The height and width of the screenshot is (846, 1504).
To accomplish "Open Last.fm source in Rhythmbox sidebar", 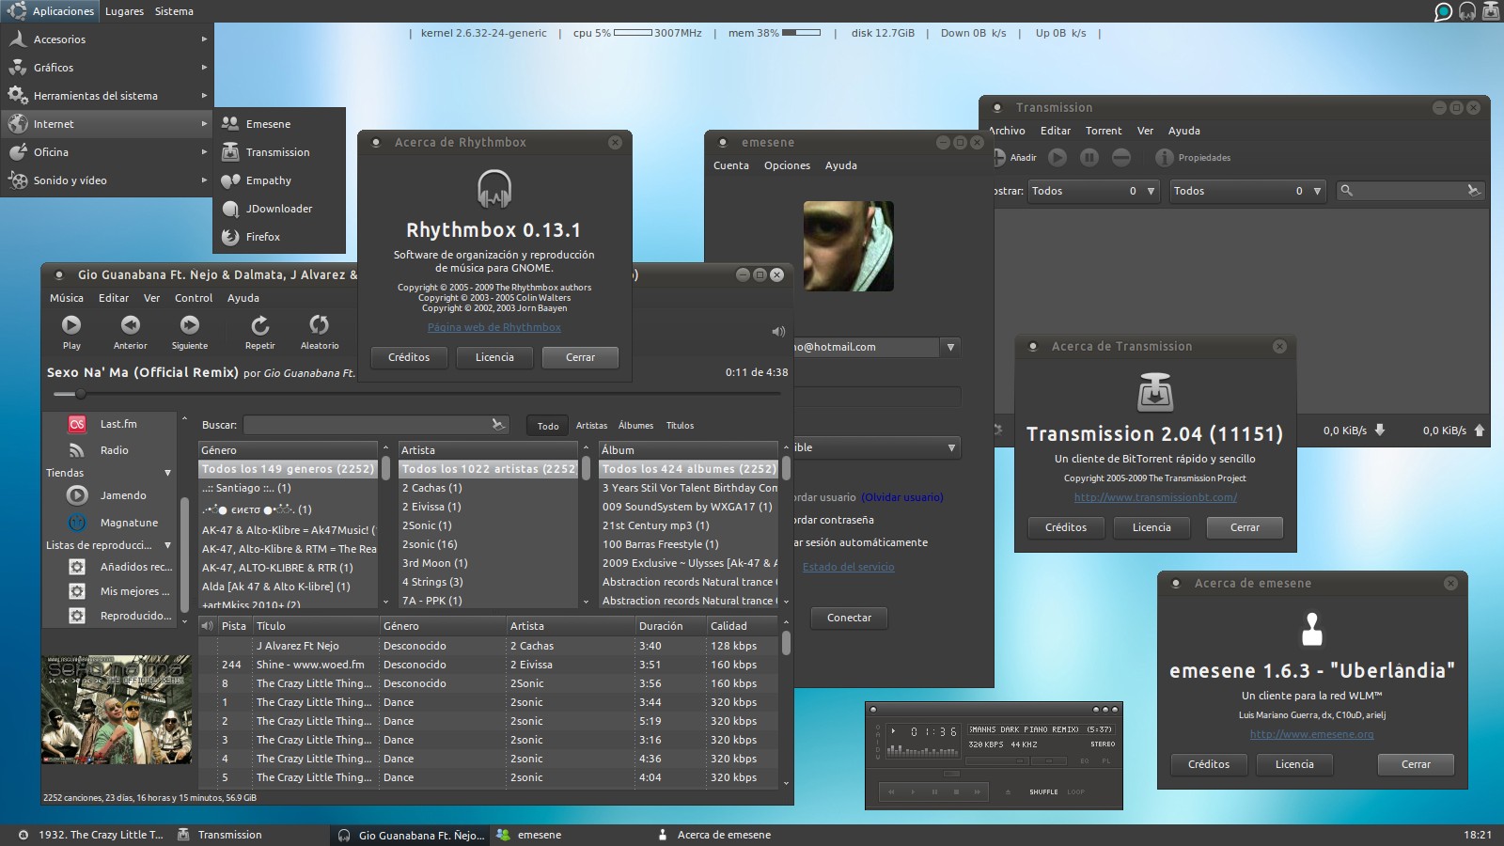I will point(118,424).
